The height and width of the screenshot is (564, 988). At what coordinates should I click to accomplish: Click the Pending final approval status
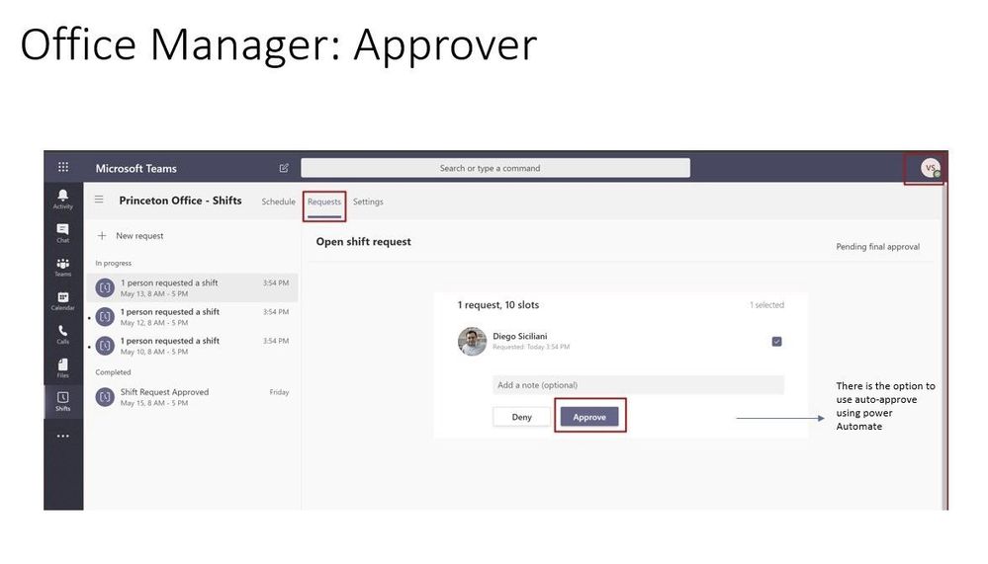[878, 247]
